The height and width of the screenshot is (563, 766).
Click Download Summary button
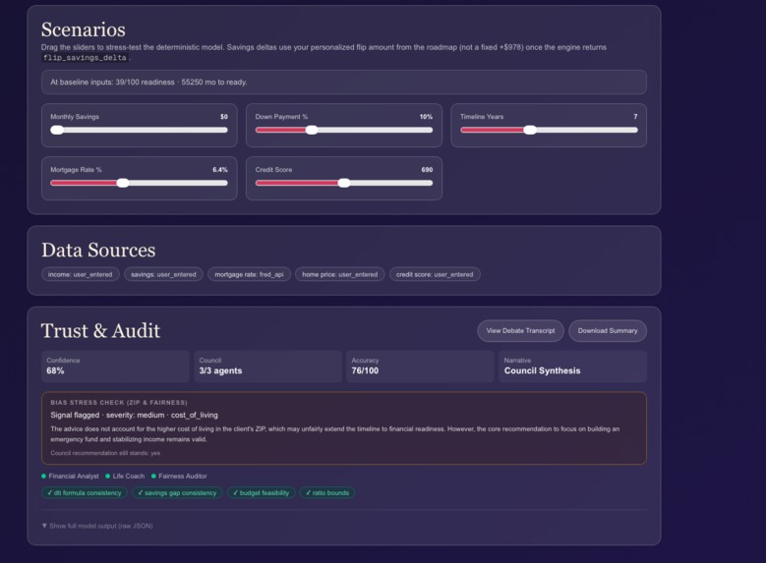click(608, 330)
